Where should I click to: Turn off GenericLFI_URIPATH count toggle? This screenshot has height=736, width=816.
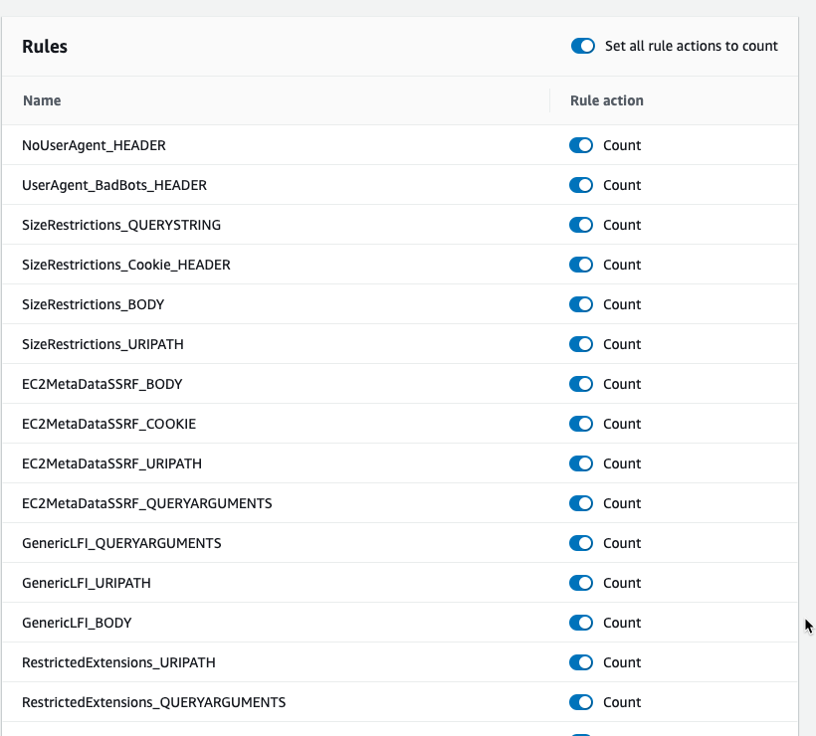pos(581,583)
